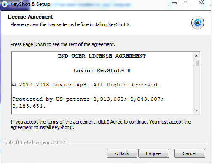
Task: Click the 2010-2018 Luxion ApS copyright line
Action: pyautogui.click(x=86, y=85)
